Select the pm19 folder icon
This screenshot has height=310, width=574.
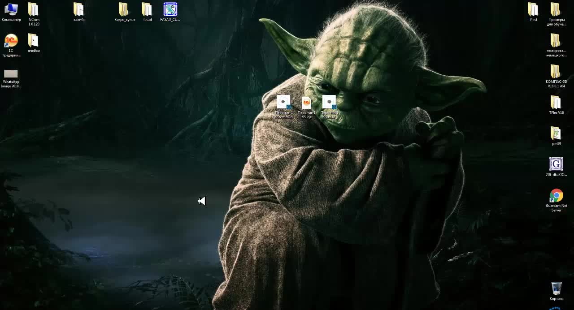pos(556,137)
